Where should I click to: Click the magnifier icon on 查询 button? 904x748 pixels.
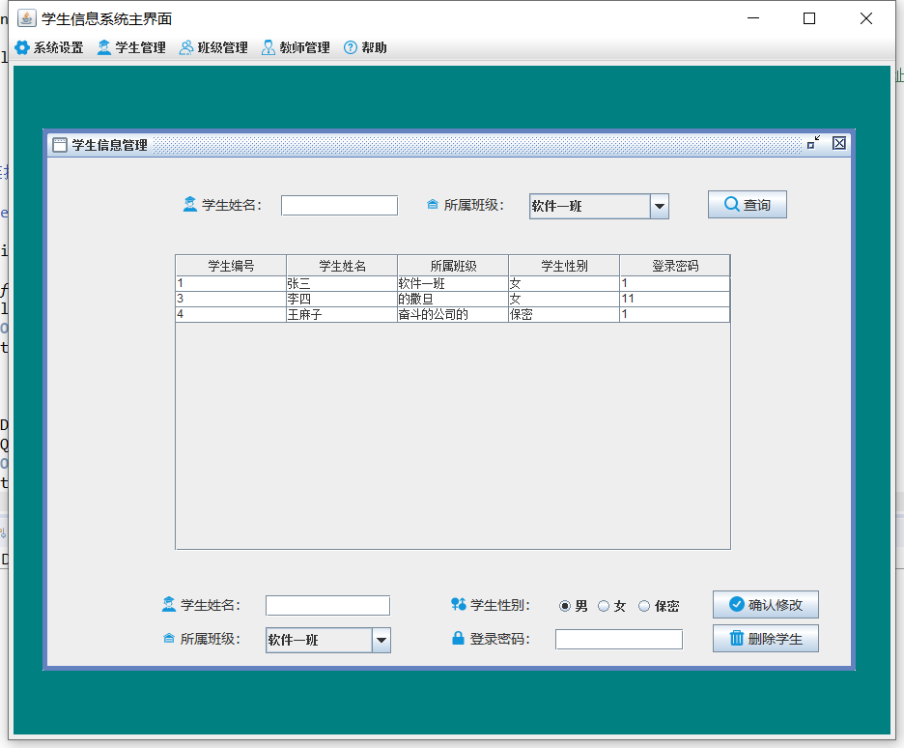coord(730,204)
